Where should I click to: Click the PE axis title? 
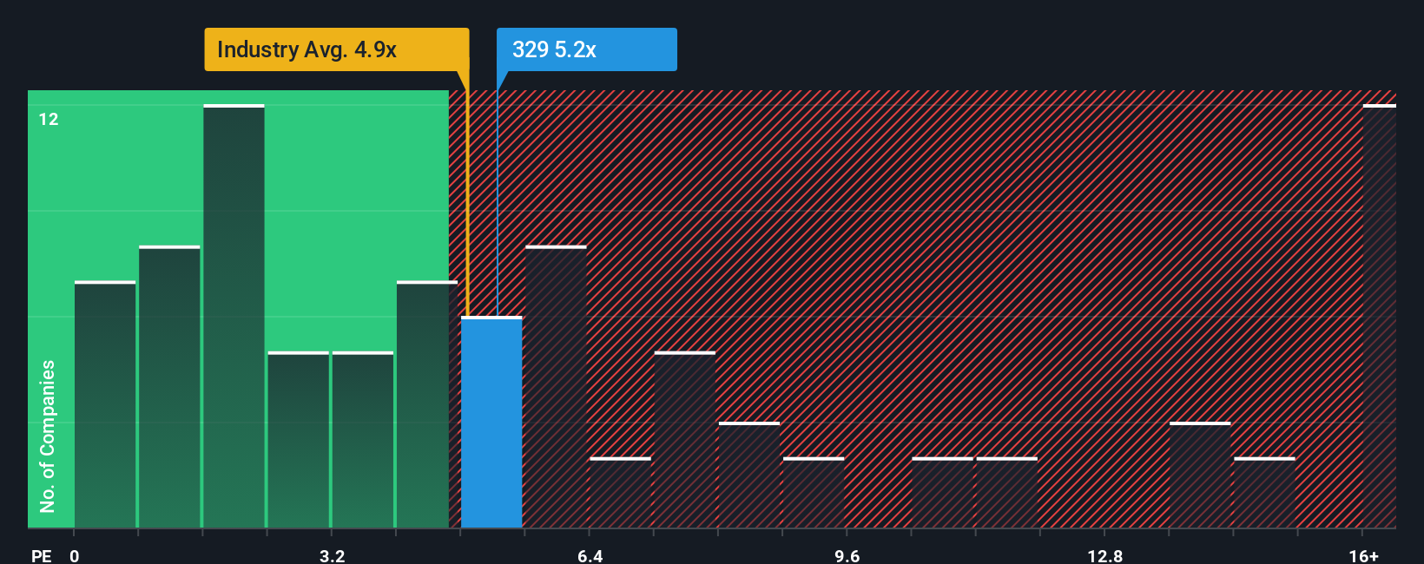pos(42,555)
